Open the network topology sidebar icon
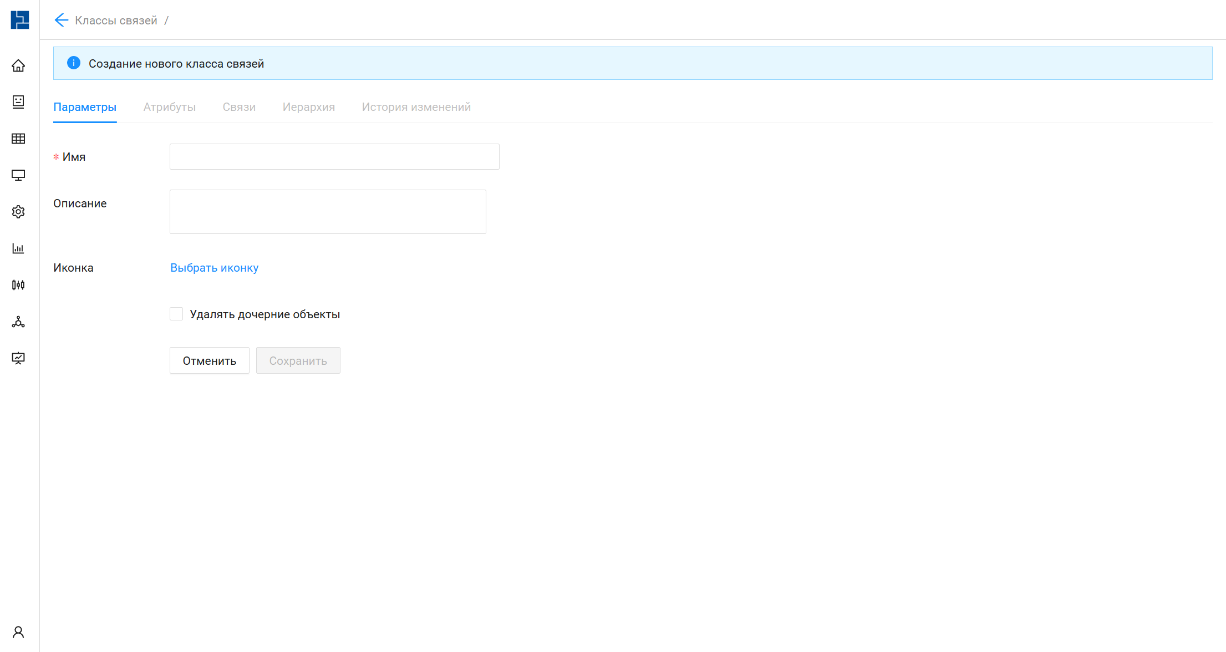The width and height of the screenshot is (1226, 652). [18, 322]
